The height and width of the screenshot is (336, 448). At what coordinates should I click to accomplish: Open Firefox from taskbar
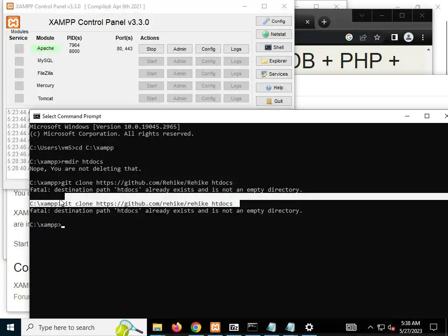[177, 327]
